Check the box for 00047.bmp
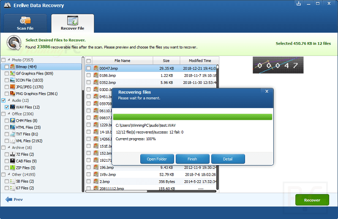Image resolution: width=338 pixels, height=219 pixels. click(89, 68)
